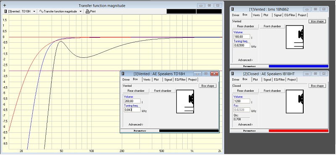Click the red color bar in IB18HT window
This screenshot has width=336, height=155.
click(x=299, y=131)
